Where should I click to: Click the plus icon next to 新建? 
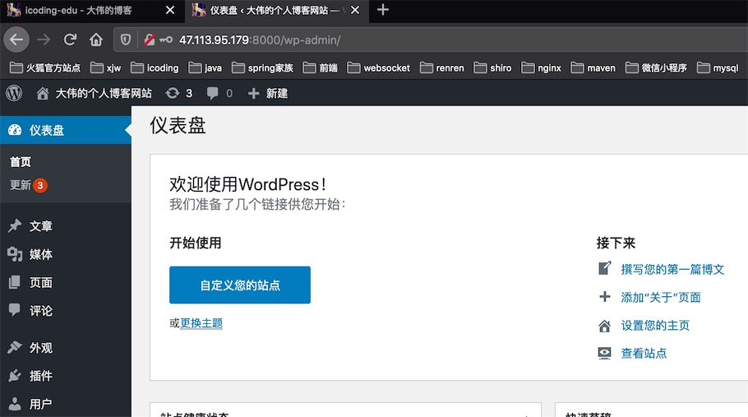[x=254, y=94]
